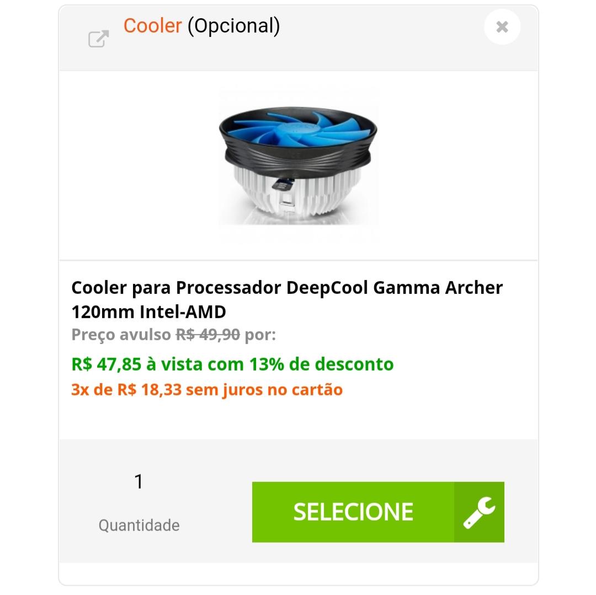This screenshot has width=596, height=595.
Task: Click the 13% de desconto text
Action: pos(321,364)
